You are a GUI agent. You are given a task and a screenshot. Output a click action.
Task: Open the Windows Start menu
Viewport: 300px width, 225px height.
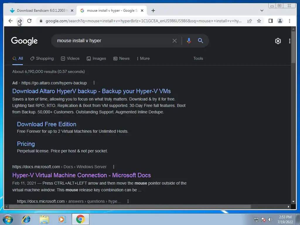[x=8, y=219]
